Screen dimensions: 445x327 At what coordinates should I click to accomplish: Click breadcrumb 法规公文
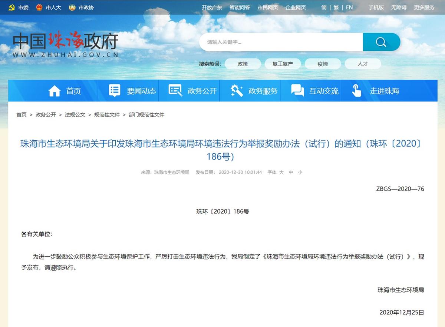(75, 115)
